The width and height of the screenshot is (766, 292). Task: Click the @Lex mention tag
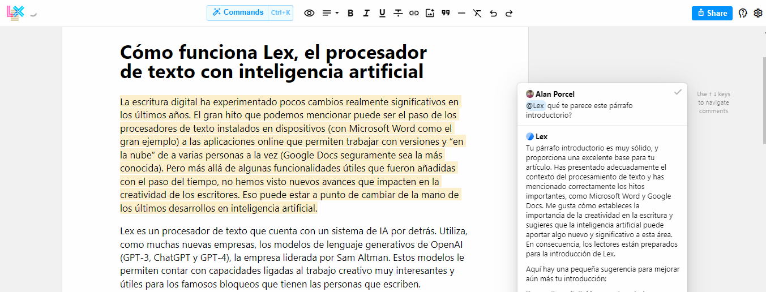[536, 105]
